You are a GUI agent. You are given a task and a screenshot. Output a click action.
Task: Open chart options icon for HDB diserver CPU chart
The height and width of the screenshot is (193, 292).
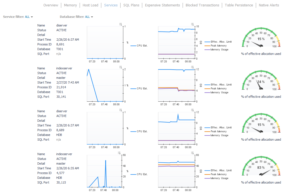coord(121,110)
